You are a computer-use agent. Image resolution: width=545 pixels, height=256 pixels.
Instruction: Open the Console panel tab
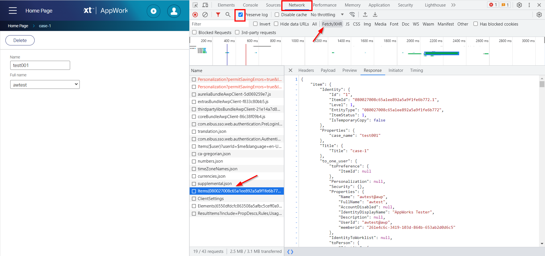[250, 5]
